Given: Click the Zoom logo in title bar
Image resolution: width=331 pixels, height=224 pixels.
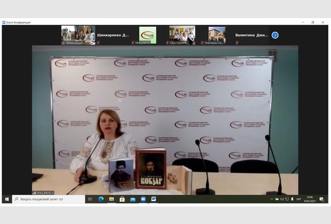Looking at the screenshot, I should (4, 22).
